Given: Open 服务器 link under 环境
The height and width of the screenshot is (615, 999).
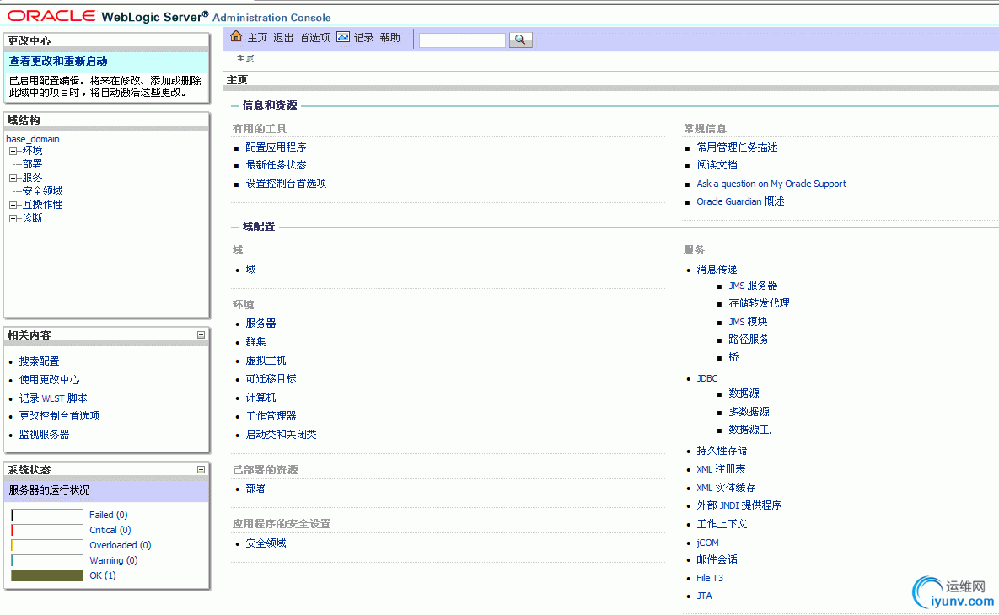Looking at the screenshot, I should coord(260,324).
